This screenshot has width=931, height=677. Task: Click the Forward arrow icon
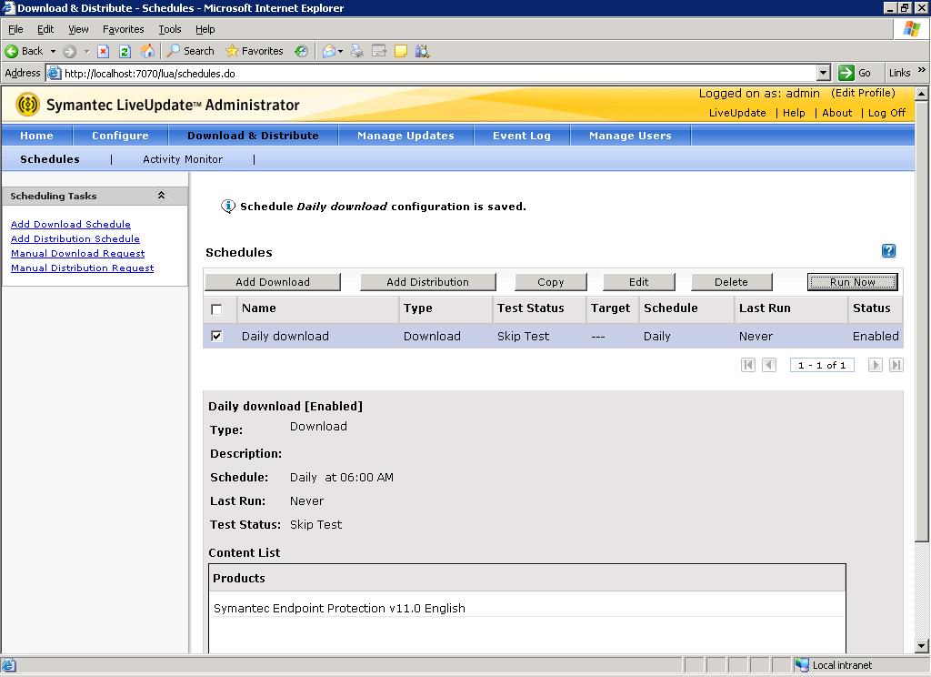[x=69, y=51]
